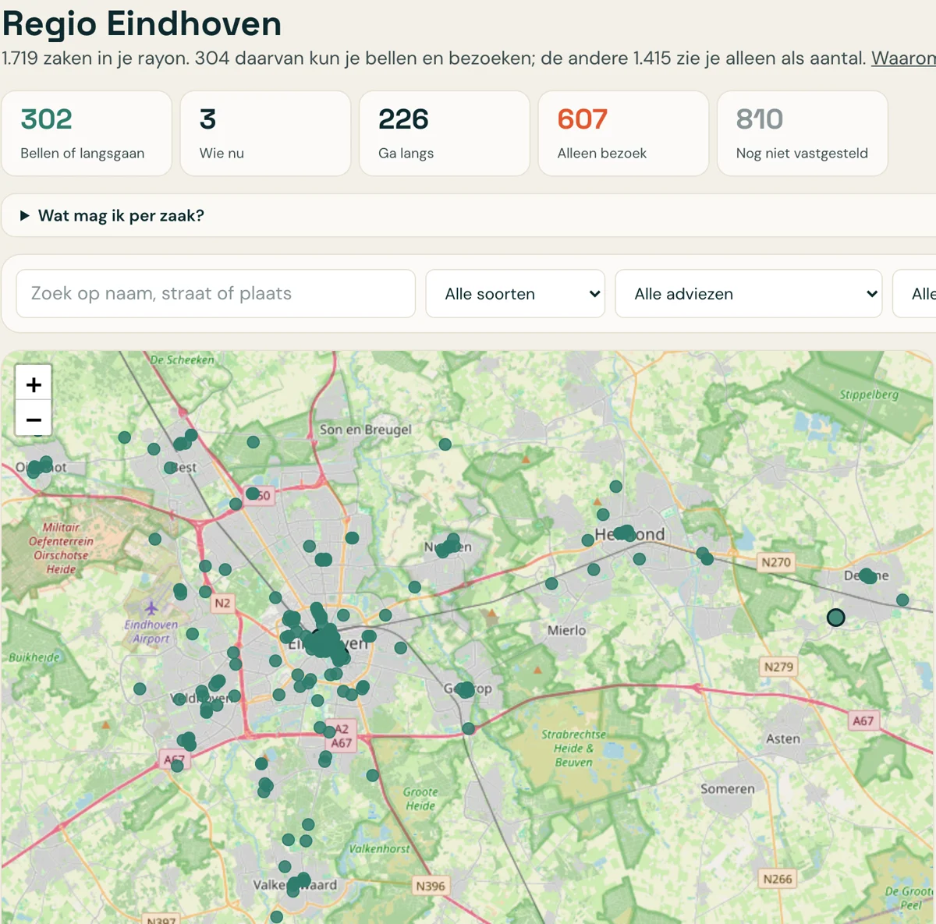The image size is (936, 924).
Task: Zoom out on the map
Action: point(34,420)
